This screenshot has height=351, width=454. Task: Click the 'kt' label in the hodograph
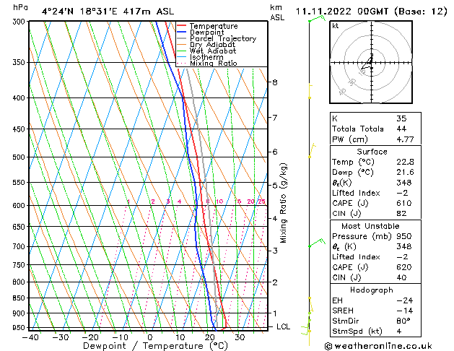[x=336, y=26]
